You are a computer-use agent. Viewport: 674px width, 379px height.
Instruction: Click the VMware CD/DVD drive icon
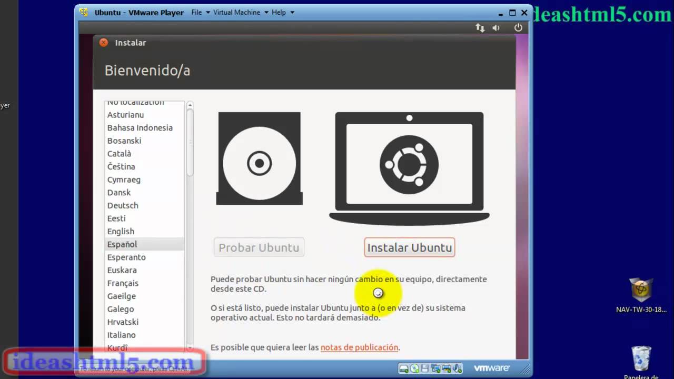coord(414,368)
